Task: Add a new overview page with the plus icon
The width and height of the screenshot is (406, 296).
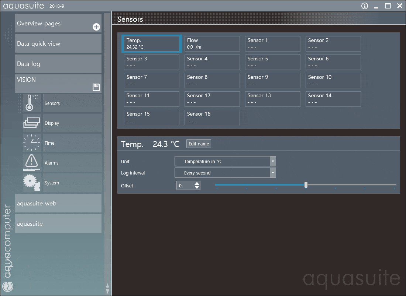Action: [x=96, y=27]
